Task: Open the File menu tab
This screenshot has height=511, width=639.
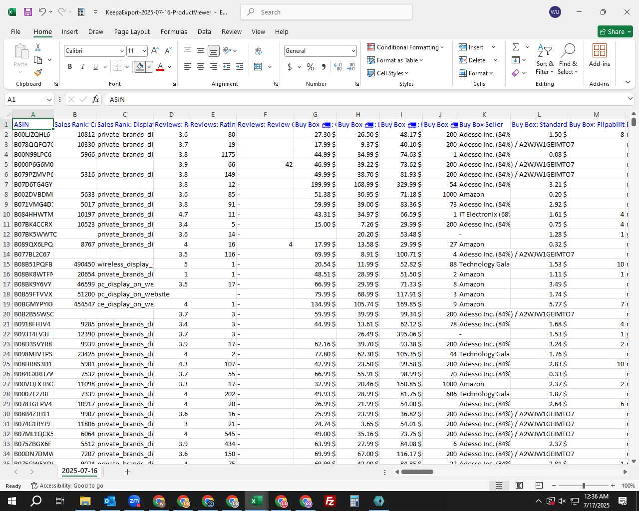Action: [x=15, y=31]
